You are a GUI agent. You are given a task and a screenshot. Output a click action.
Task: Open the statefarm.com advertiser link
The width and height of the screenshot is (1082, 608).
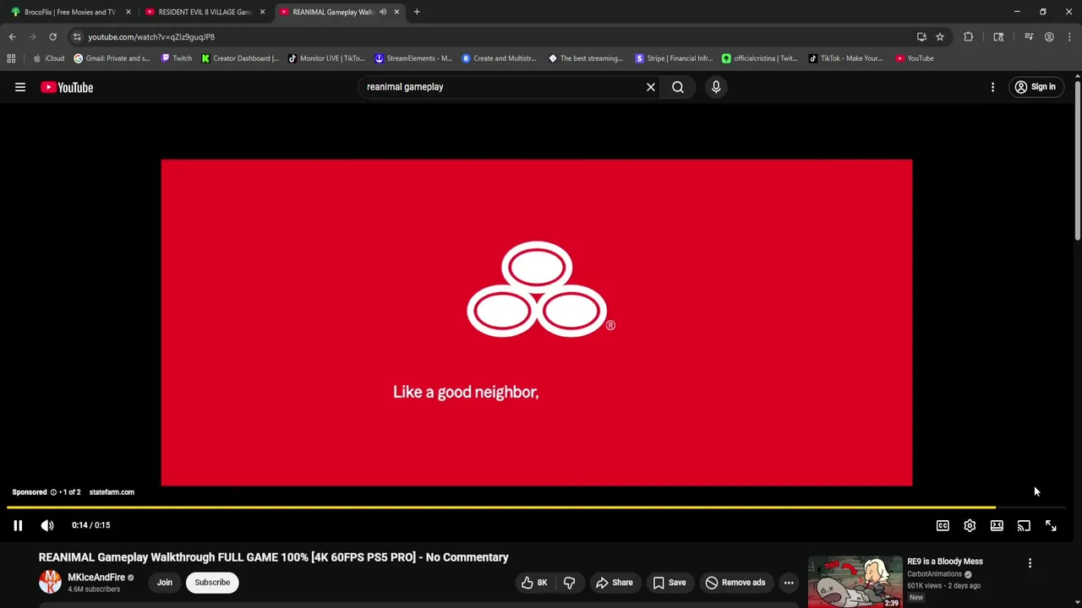112,492
